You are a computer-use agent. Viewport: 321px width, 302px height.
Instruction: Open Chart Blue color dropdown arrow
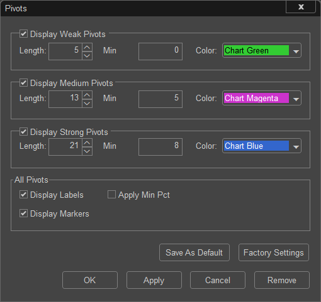click(296, 147)
